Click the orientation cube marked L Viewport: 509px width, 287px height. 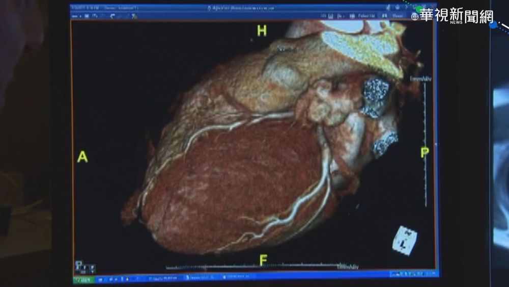point(405,241)
